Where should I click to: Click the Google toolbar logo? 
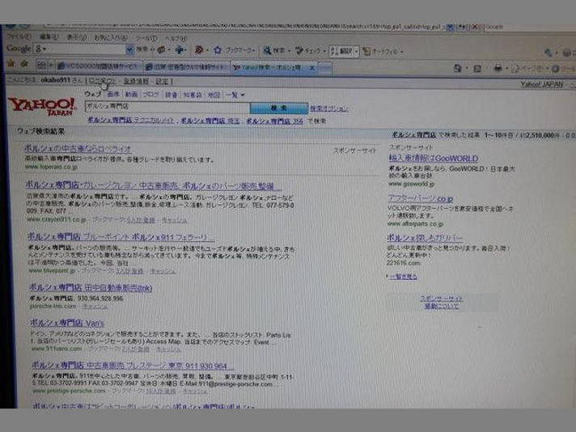[18, 49]
